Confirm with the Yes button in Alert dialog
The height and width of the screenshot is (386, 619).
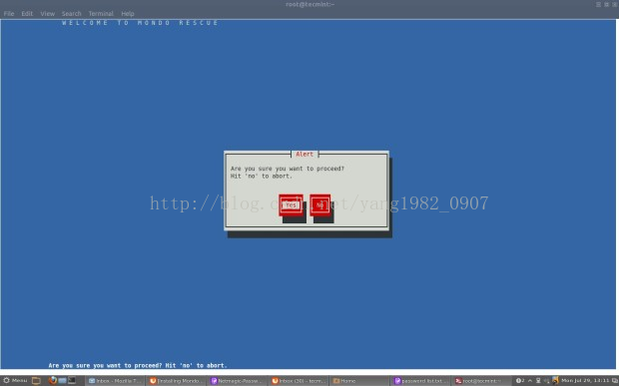click(x=291, y=205)
